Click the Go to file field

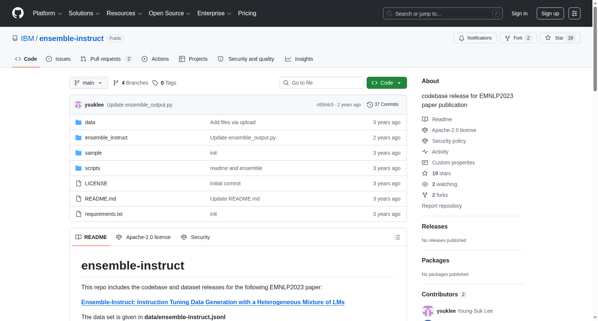tap(321, 83)
